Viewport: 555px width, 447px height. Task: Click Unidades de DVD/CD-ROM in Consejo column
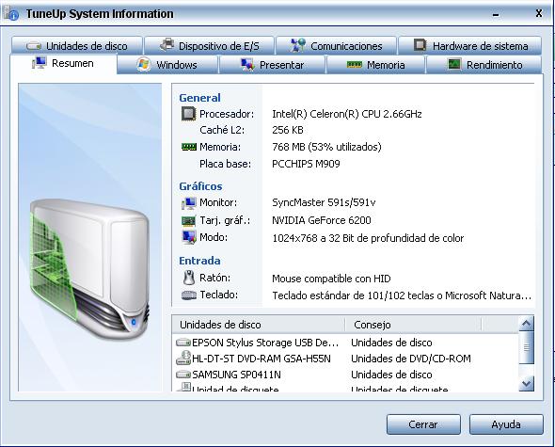click(410, 359)
